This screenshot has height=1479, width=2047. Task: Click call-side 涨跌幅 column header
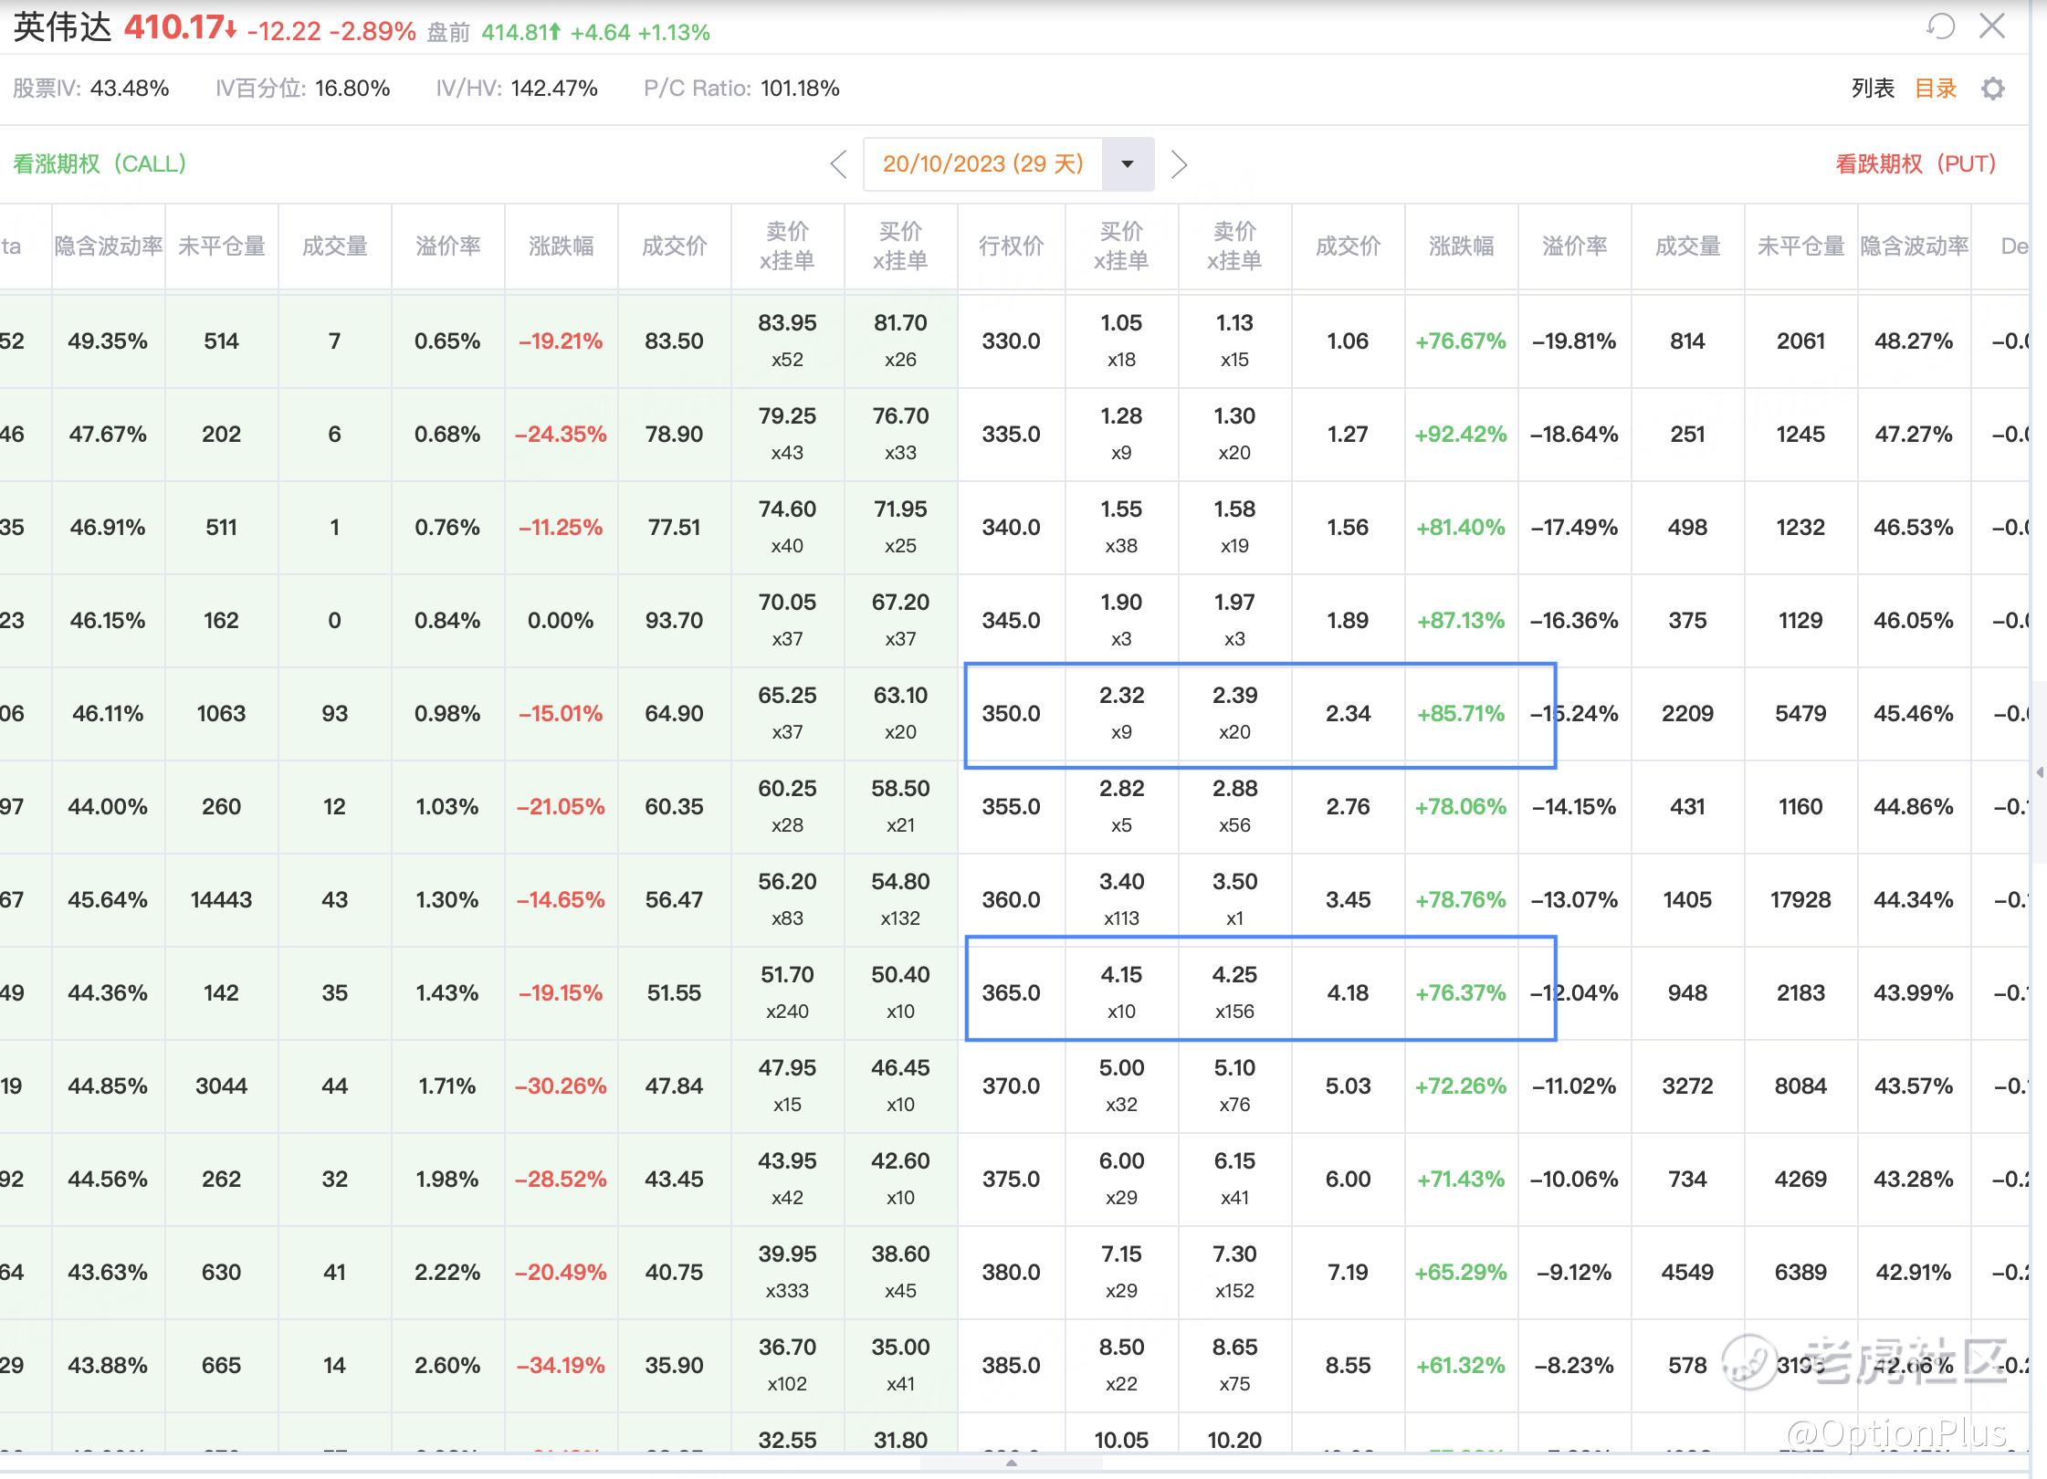pos(562,246)
